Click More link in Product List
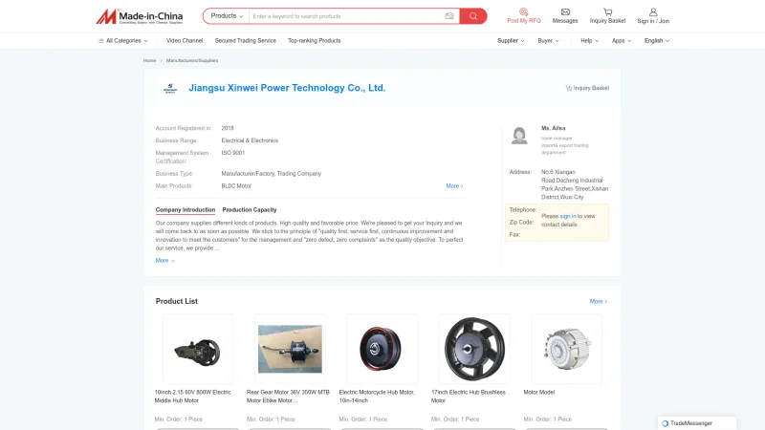The width and height of the screenshot is (765, 430). click(599, 302)
